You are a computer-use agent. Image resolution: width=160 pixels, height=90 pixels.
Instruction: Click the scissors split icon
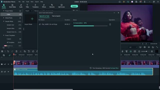pos(20,51)
